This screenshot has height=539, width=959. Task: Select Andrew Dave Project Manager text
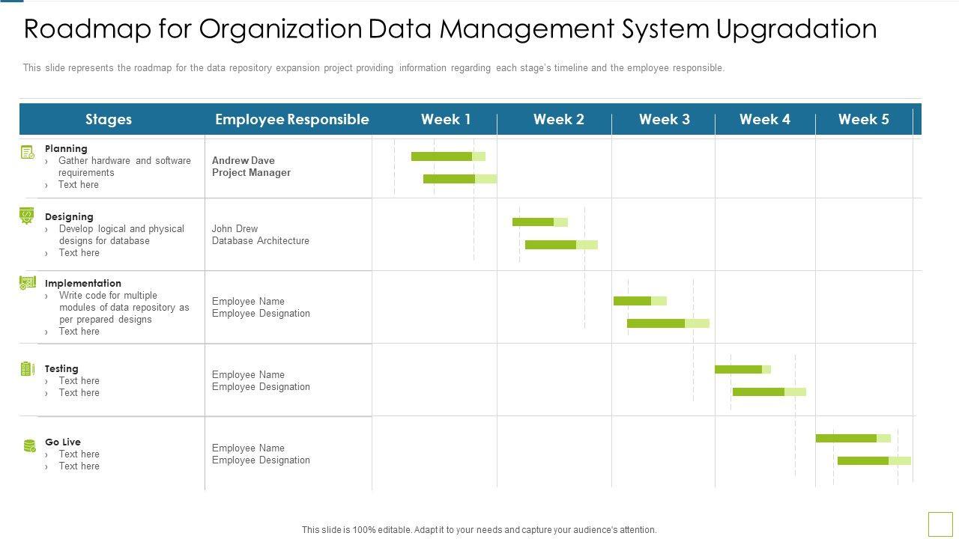point(251,166)
